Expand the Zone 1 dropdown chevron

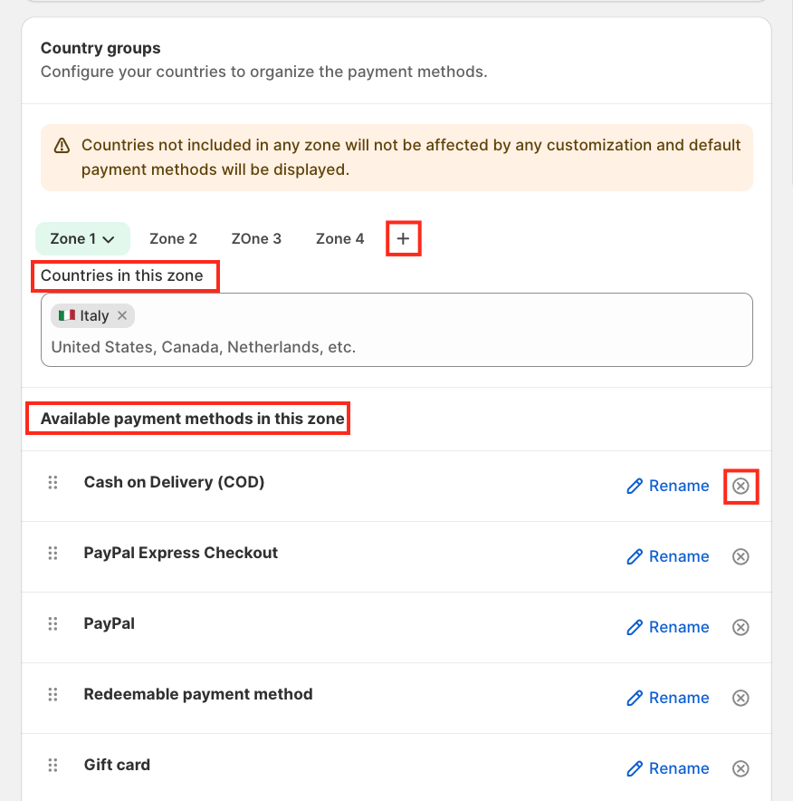pos(109,239)
